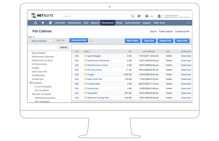Click the folder tree Search button
Viewport: 219px width, 141px height.
pos(64,47)
